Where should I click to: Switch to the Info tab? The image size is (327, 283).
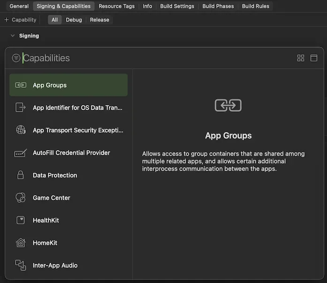pos(147,6)
